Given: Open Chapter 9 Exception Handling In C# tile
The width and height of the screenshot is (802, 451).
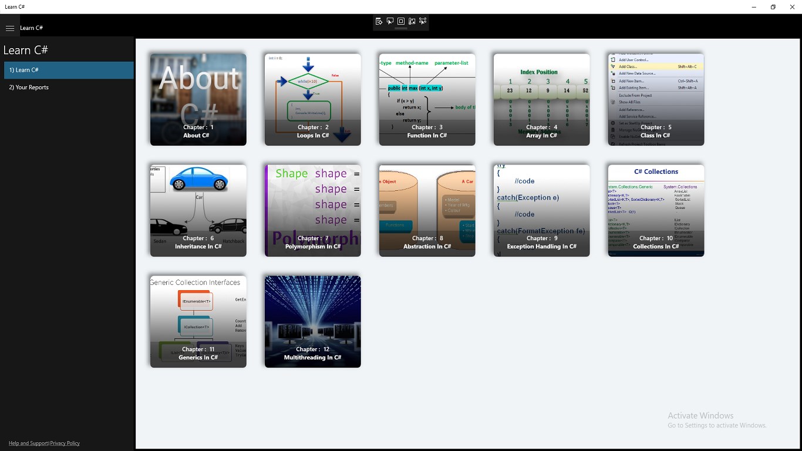Looking at the screenshot, I should [x=542, y=210].
